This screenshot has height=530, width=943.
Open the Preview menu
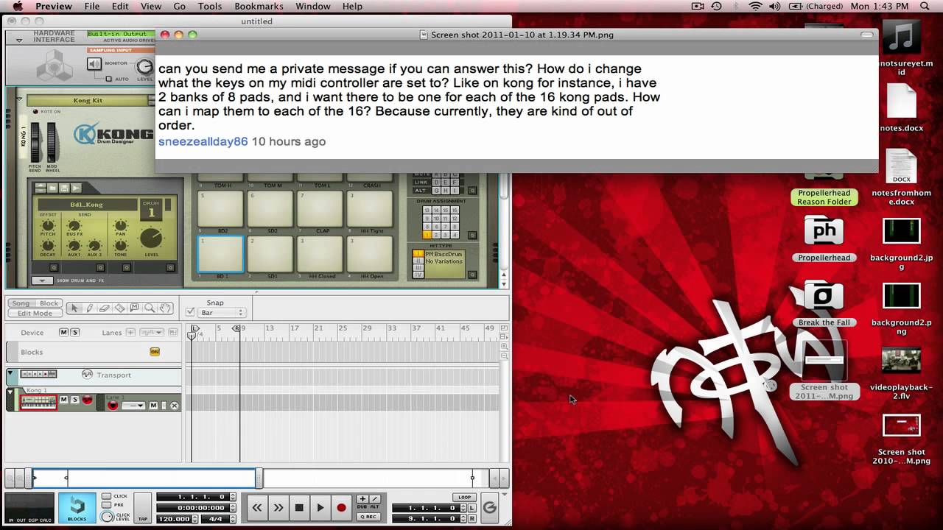[54, 6]
